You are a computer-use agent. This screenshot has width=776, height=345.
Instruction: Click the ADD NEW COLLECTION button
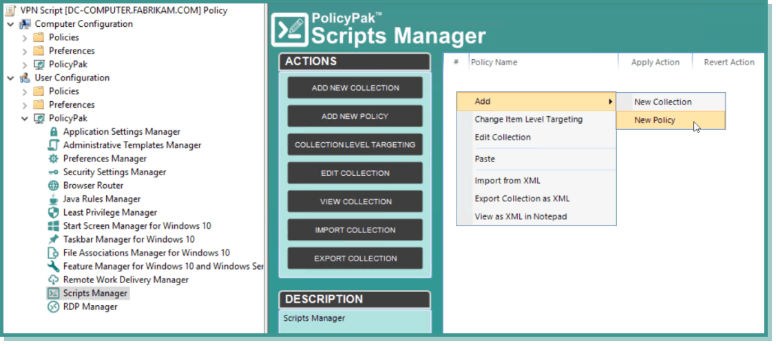355,88
